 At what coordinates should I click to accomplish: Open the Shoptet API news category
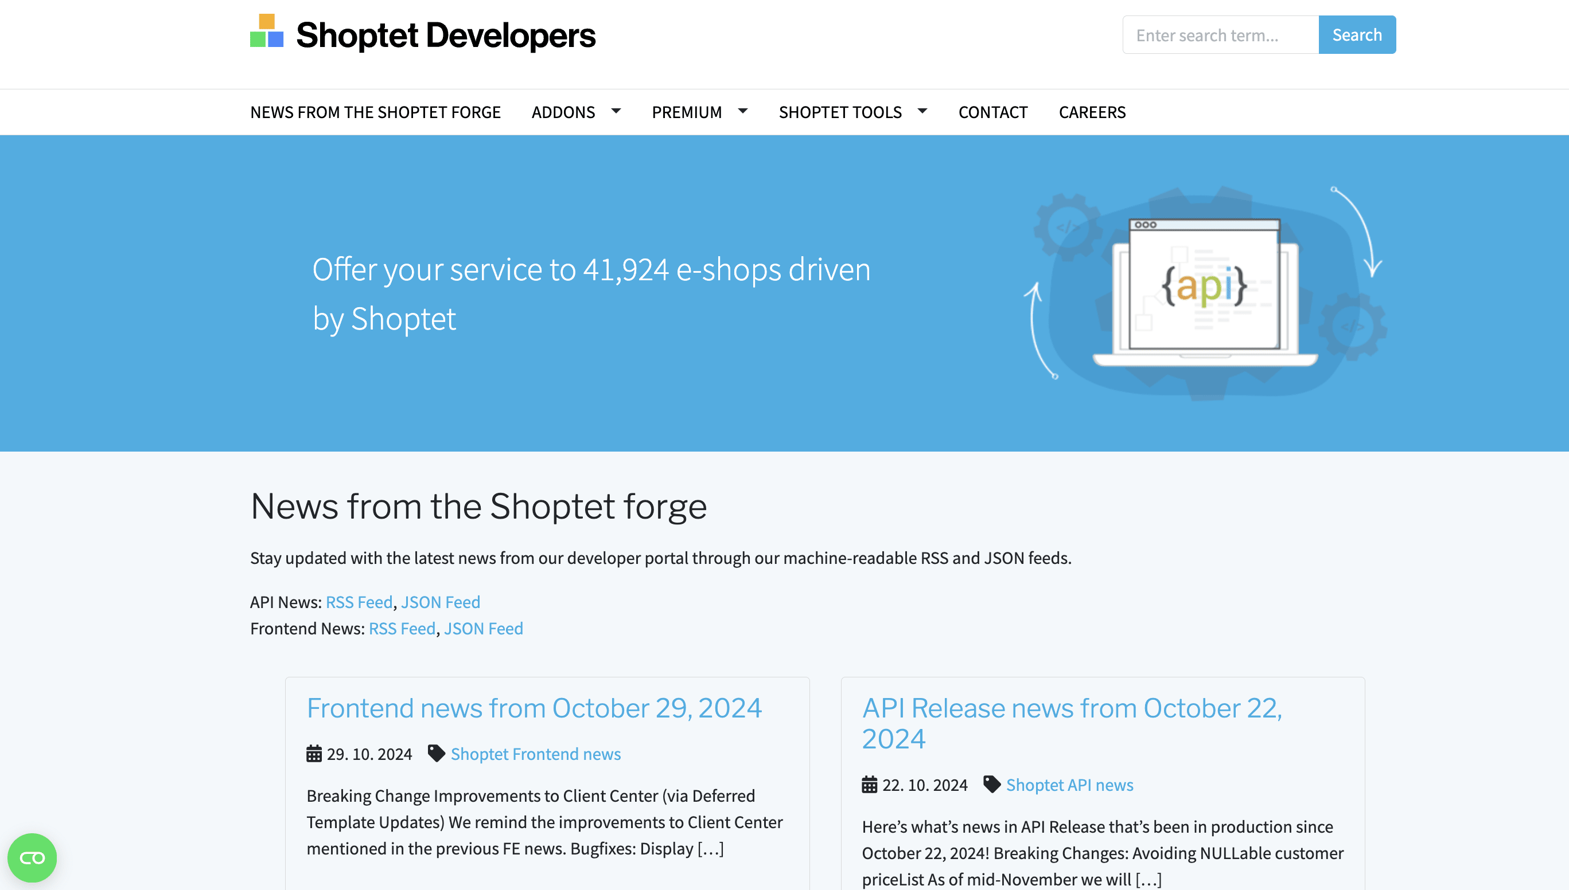1069,785
